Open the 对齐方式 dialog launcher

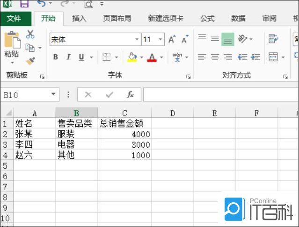click(285, 77)
